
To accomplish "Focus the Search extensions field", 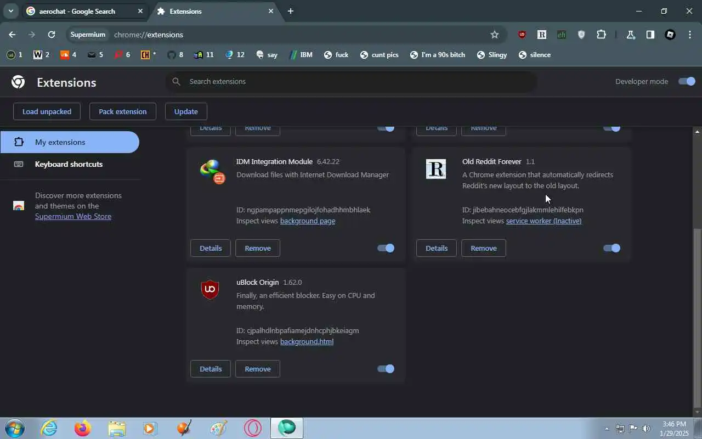I will coord(351,81).
